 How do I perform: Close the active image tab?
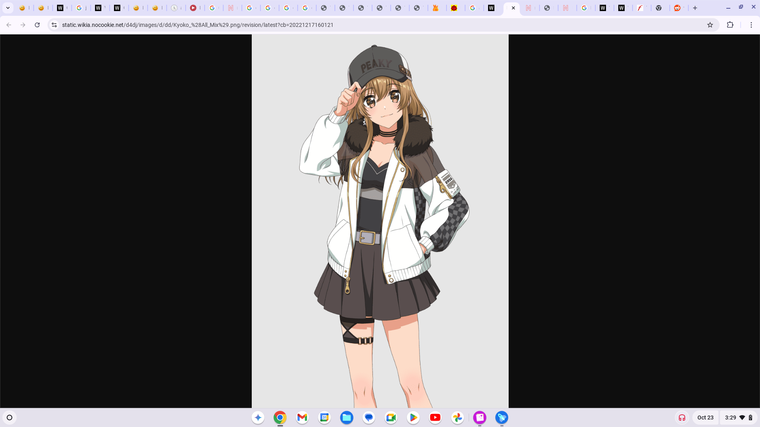click(x=513, y=8)
